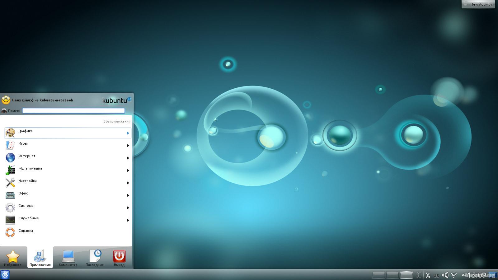This screenshot has width=498, height=280.
Task: Select the third virtual desktop in pager
Action: click(x=406, y=275)
